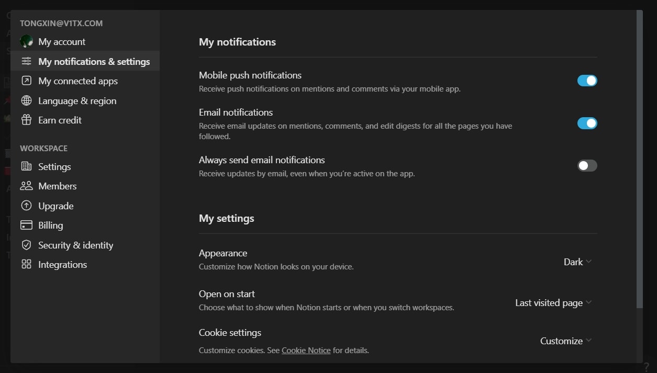Click the account avatar icon

[26, 41]
